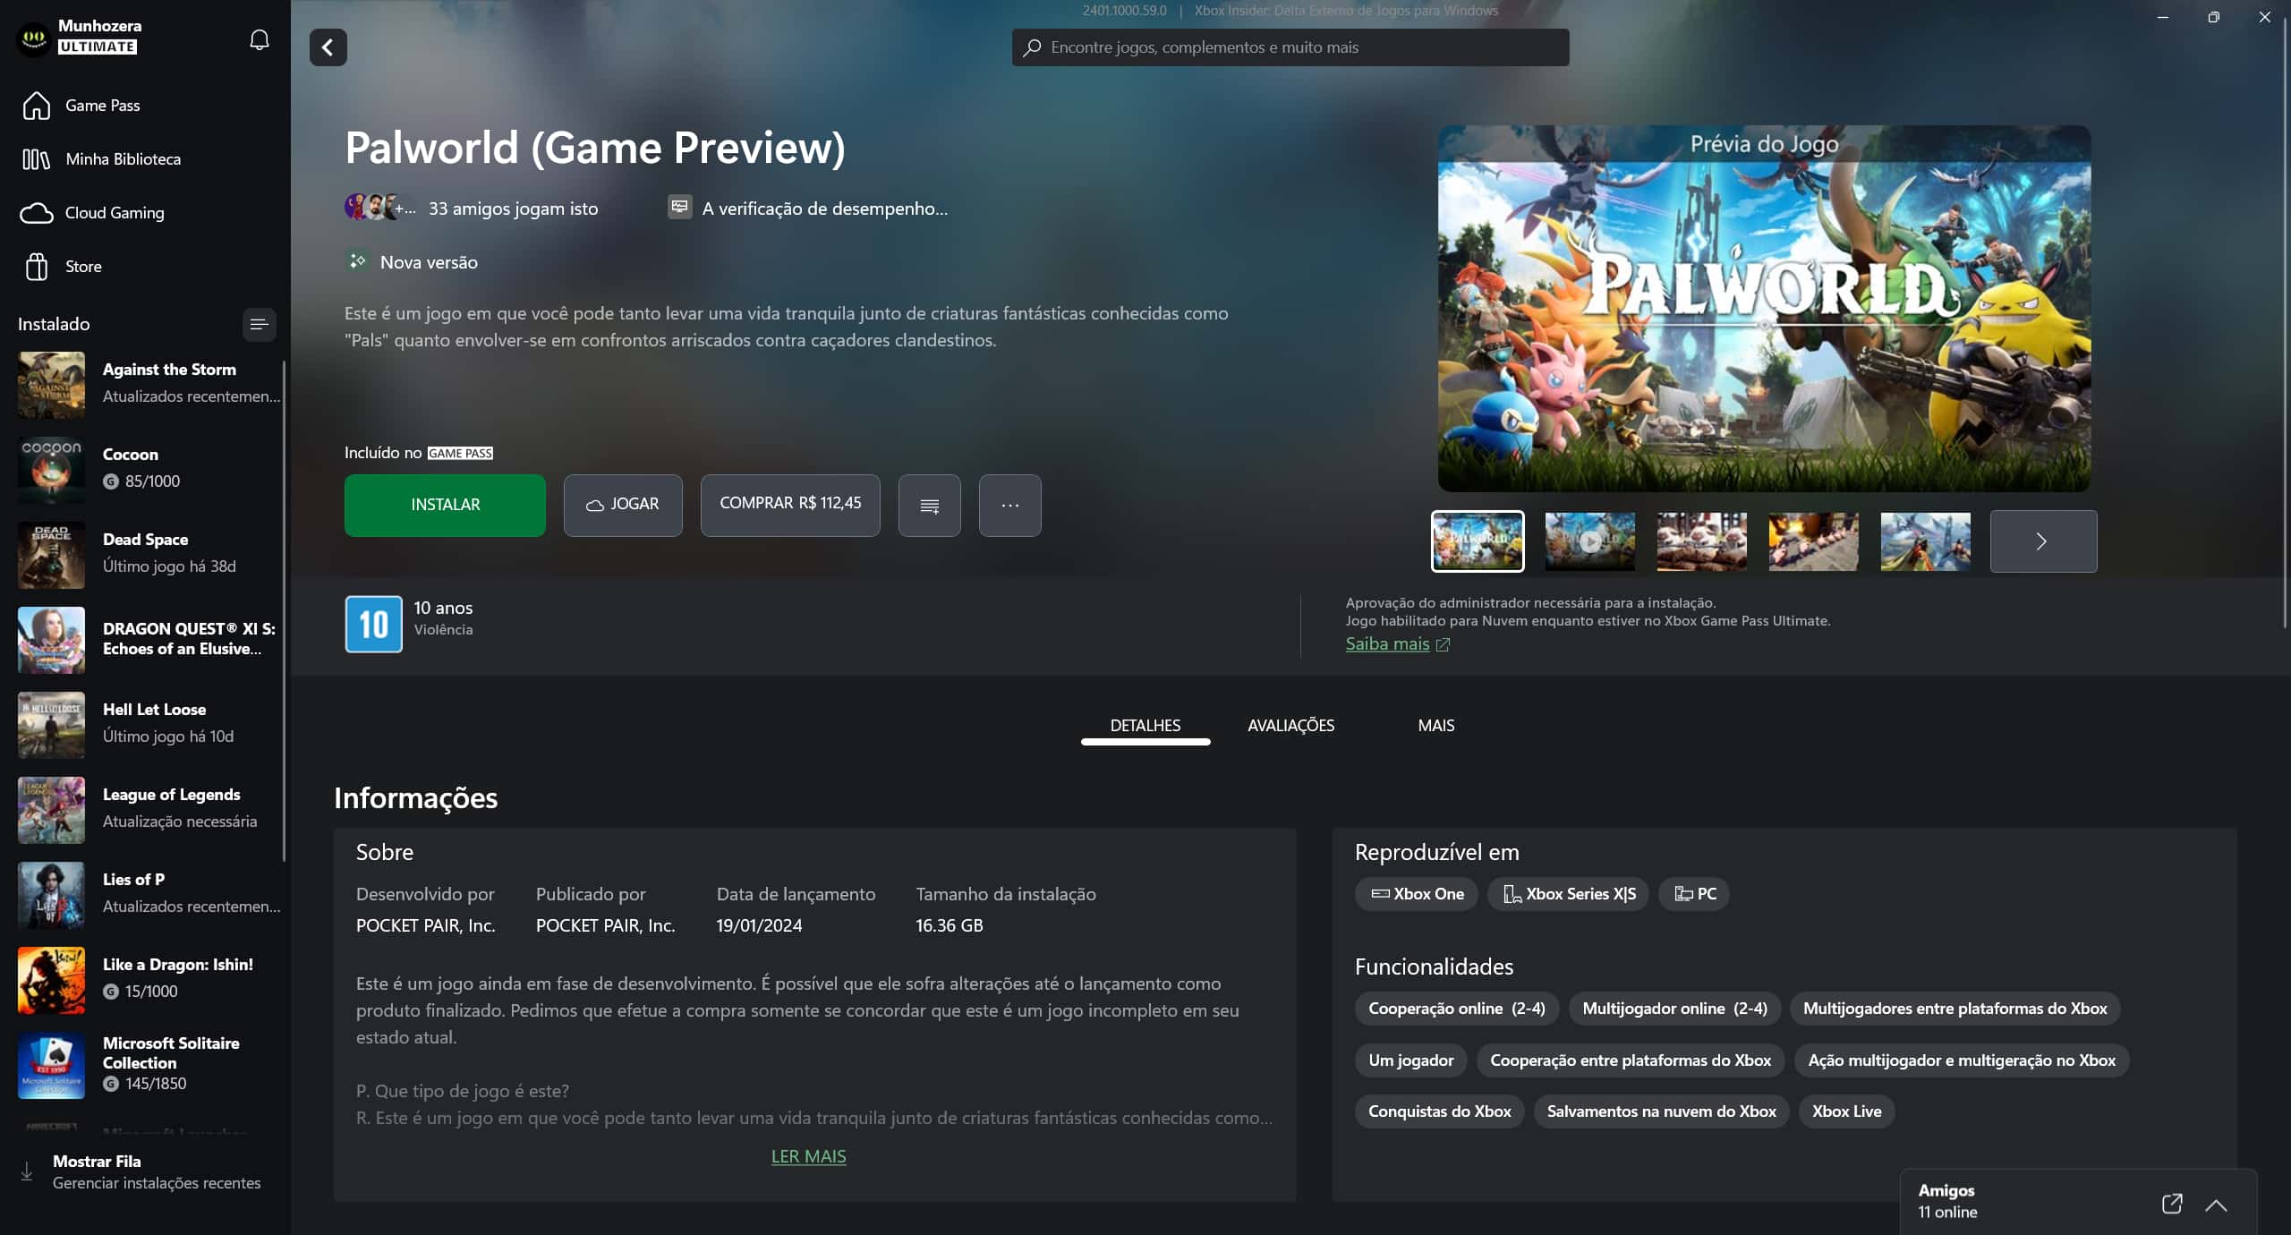Expand the Amigos panel chevron
Screen dimensions: 2291x1235
point(2216,1205)
